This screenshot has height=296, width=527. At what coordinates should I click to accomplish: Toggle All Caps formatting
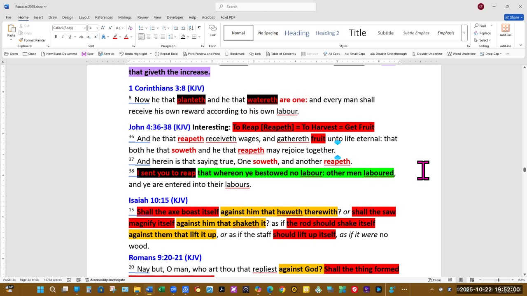(x=331, y=54)
